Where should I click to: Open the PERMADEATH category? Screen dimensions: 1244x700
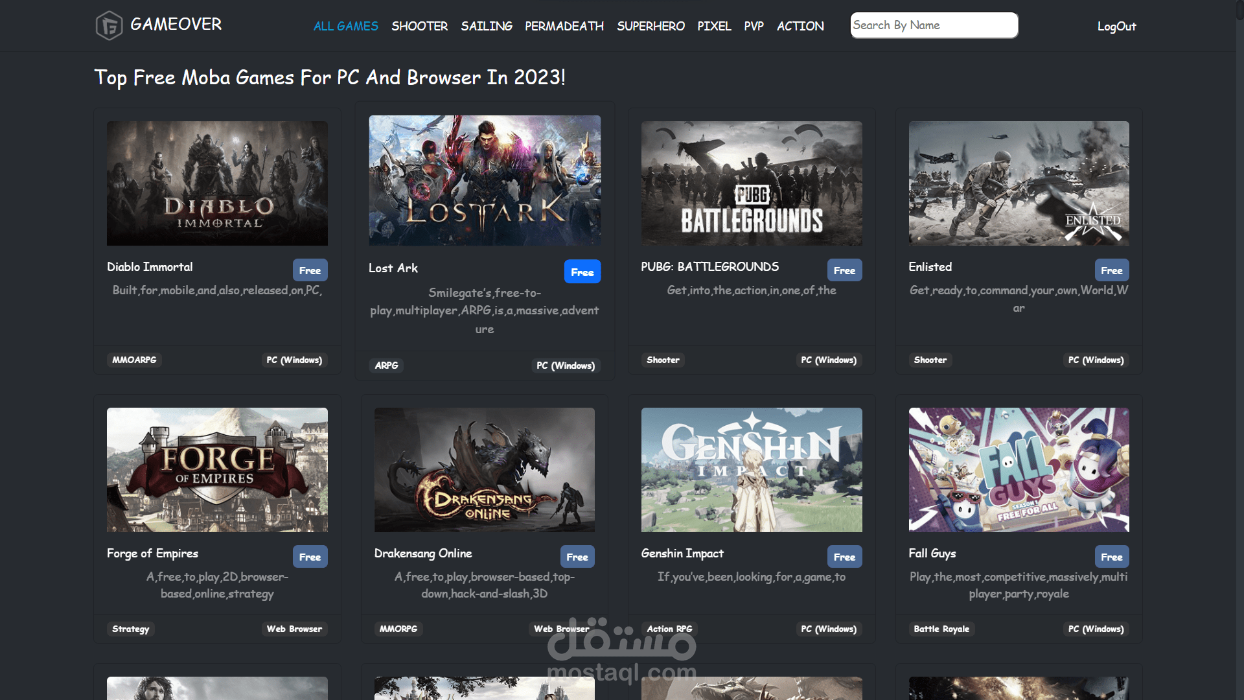pyautogui.click(x=564, y=26)
